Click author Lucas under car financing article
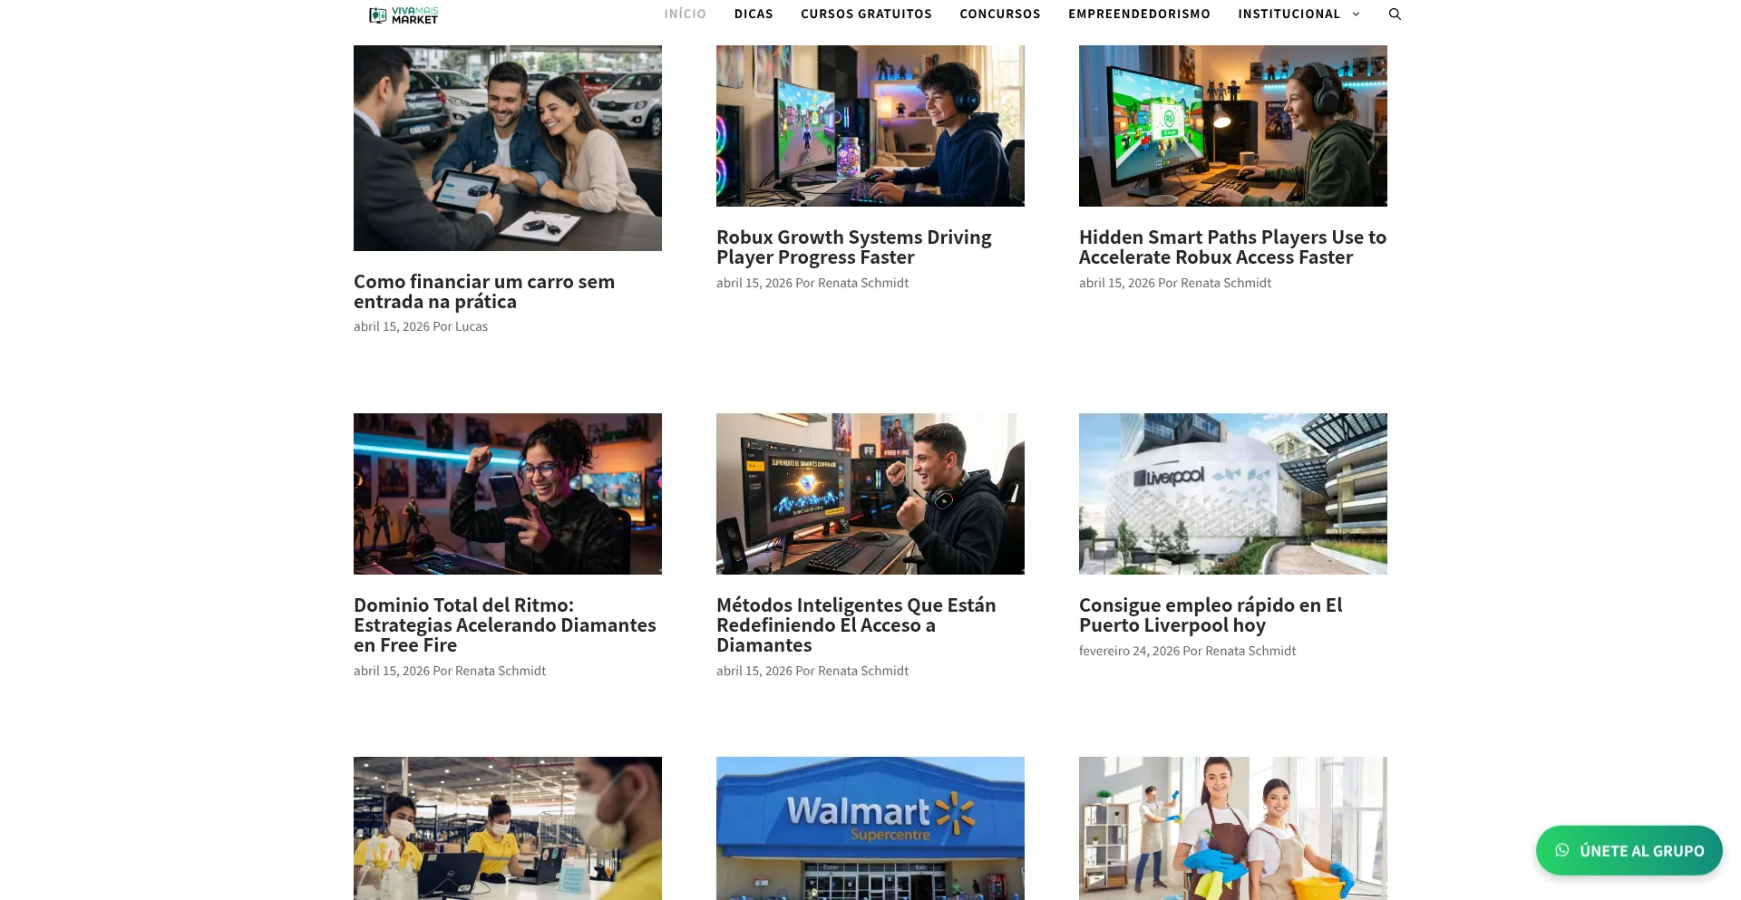Image resolution: width=1741 pixels, height=900 pixels. (472, 326)
